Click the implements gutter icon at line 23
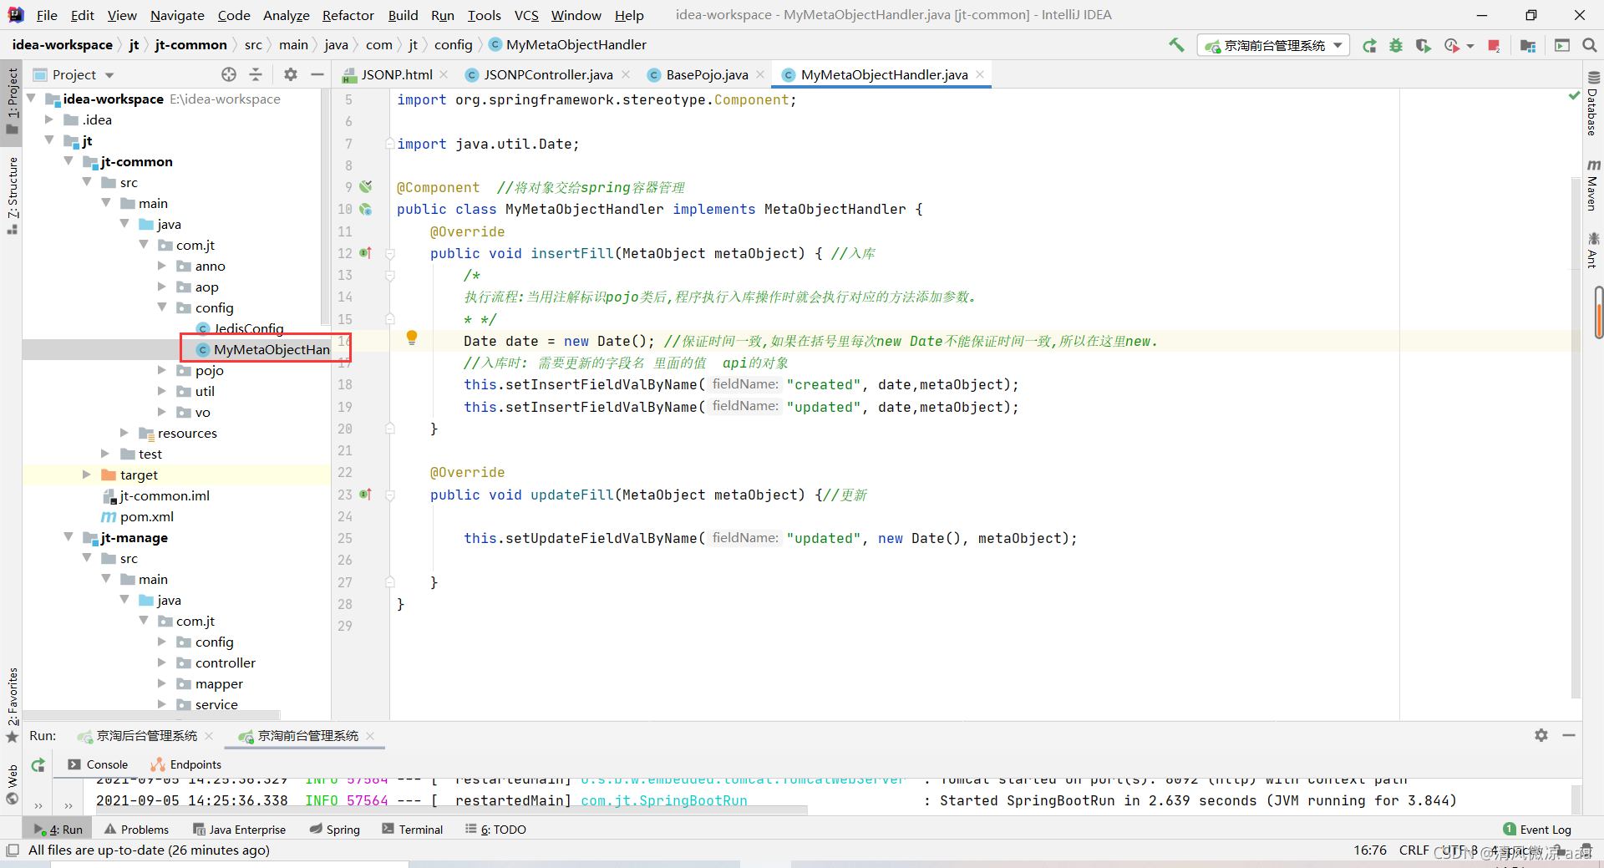 coord(365,494)
